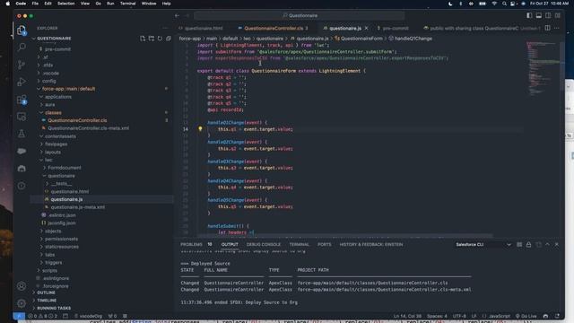Expand the TIMELINE section
The image size is (574, 323).
coord(47,301)
